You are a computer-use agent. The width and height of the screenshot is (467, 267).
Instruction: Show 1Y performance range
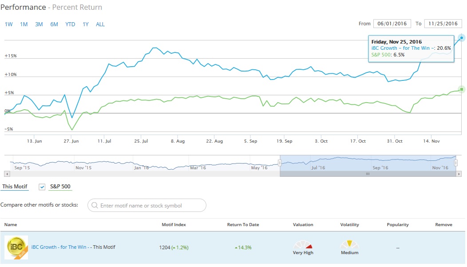(86, 24)
